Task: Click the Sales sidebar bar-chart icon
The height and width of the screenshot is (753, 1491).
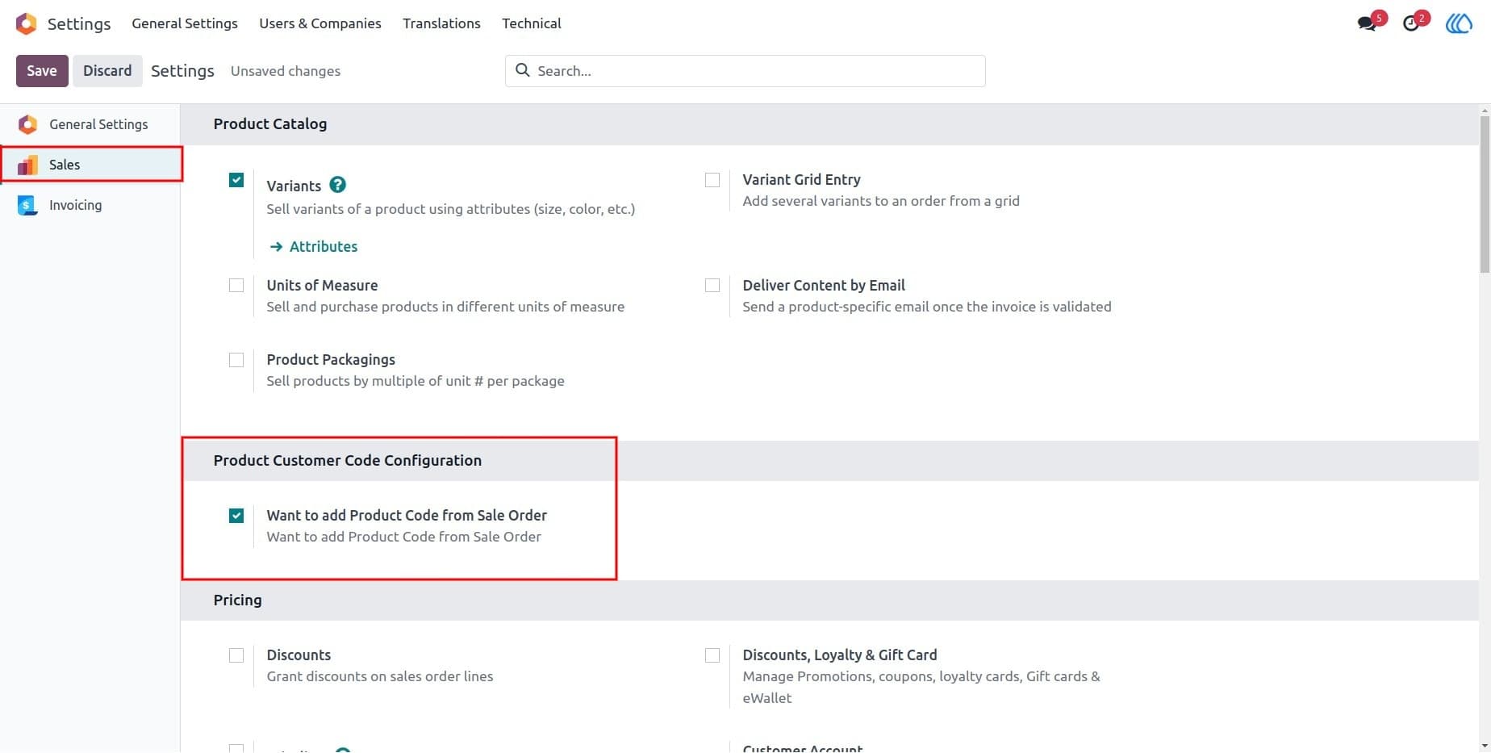Action: [x=27, y=165]
